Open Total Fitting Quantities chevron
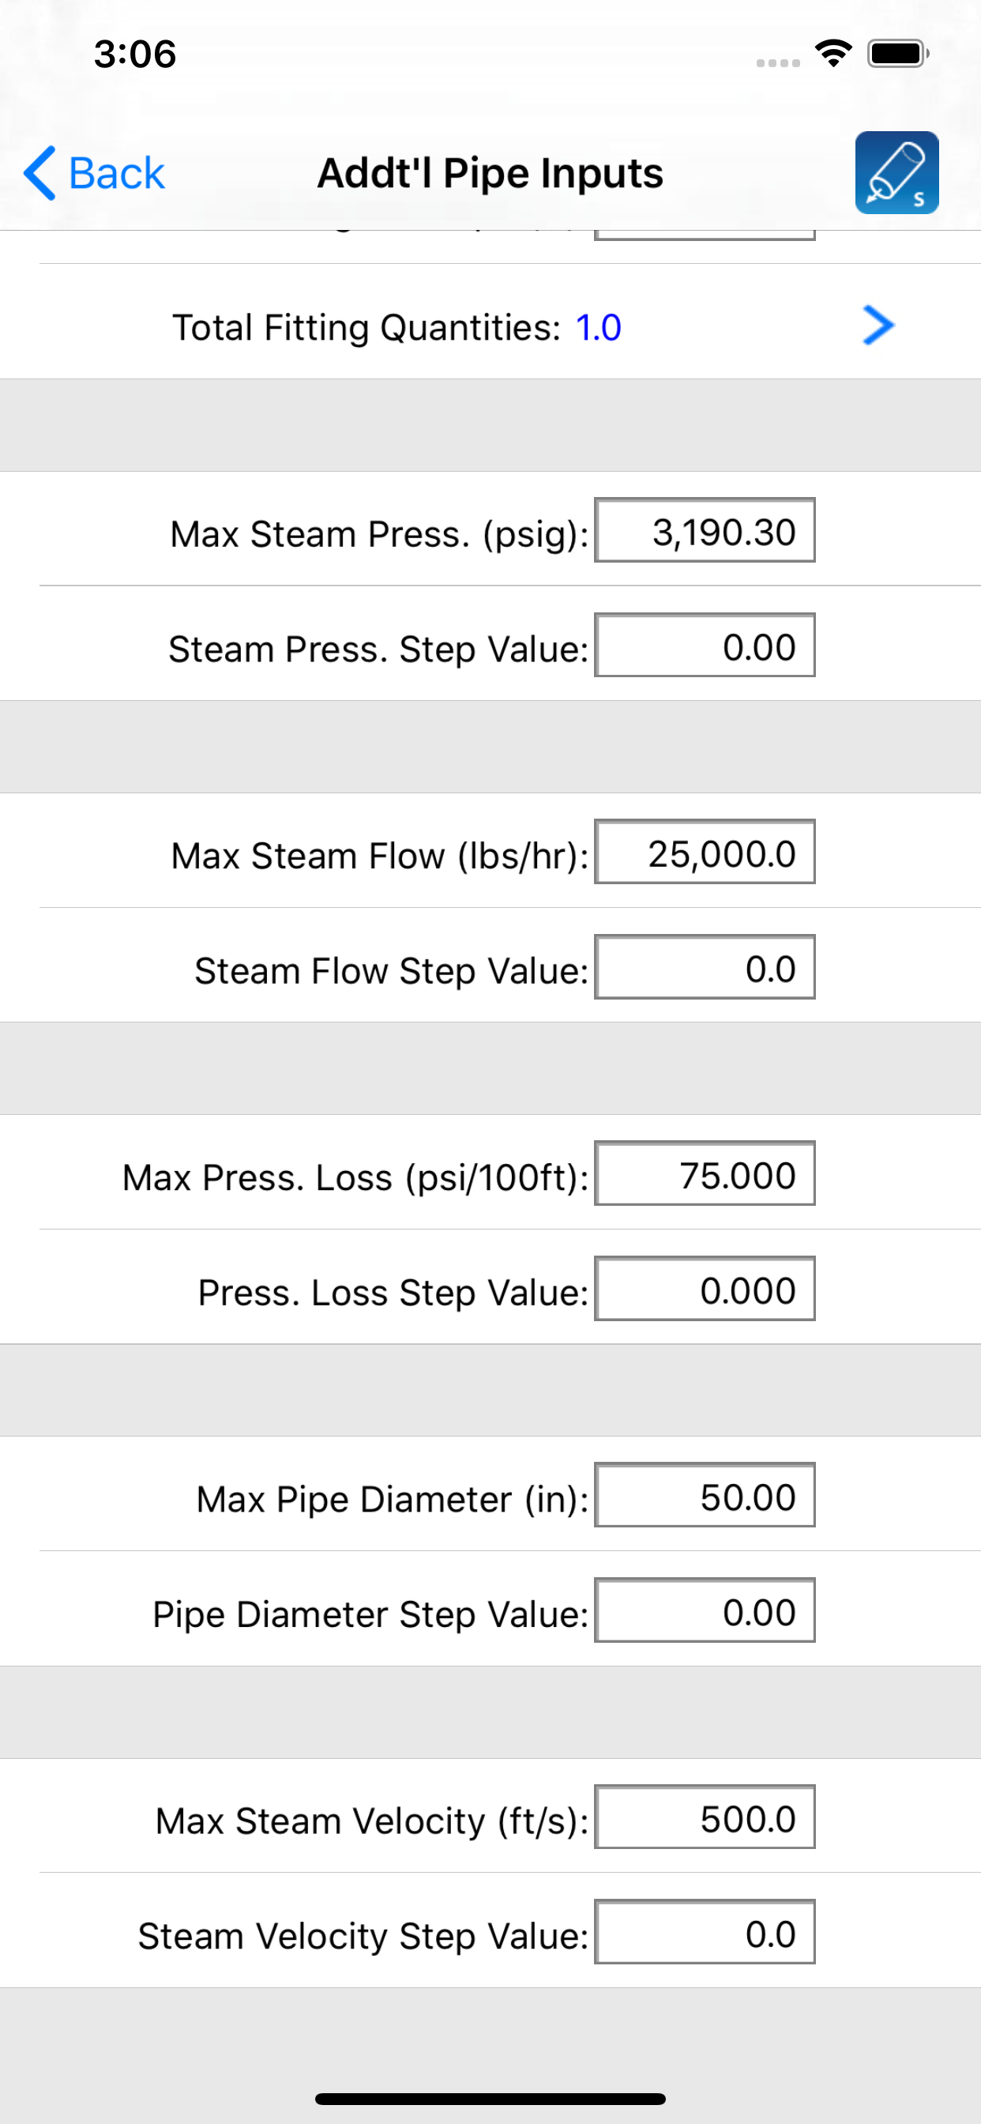Image resolution: width=981 pixels, height=2124 pixels. coord(878,325)
